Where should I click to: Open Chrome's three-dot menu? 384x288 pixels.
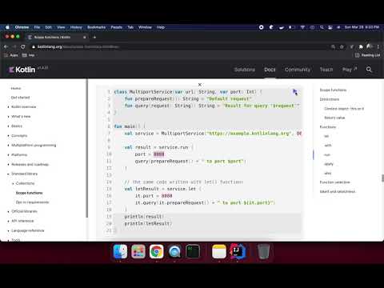click(378, 46)
